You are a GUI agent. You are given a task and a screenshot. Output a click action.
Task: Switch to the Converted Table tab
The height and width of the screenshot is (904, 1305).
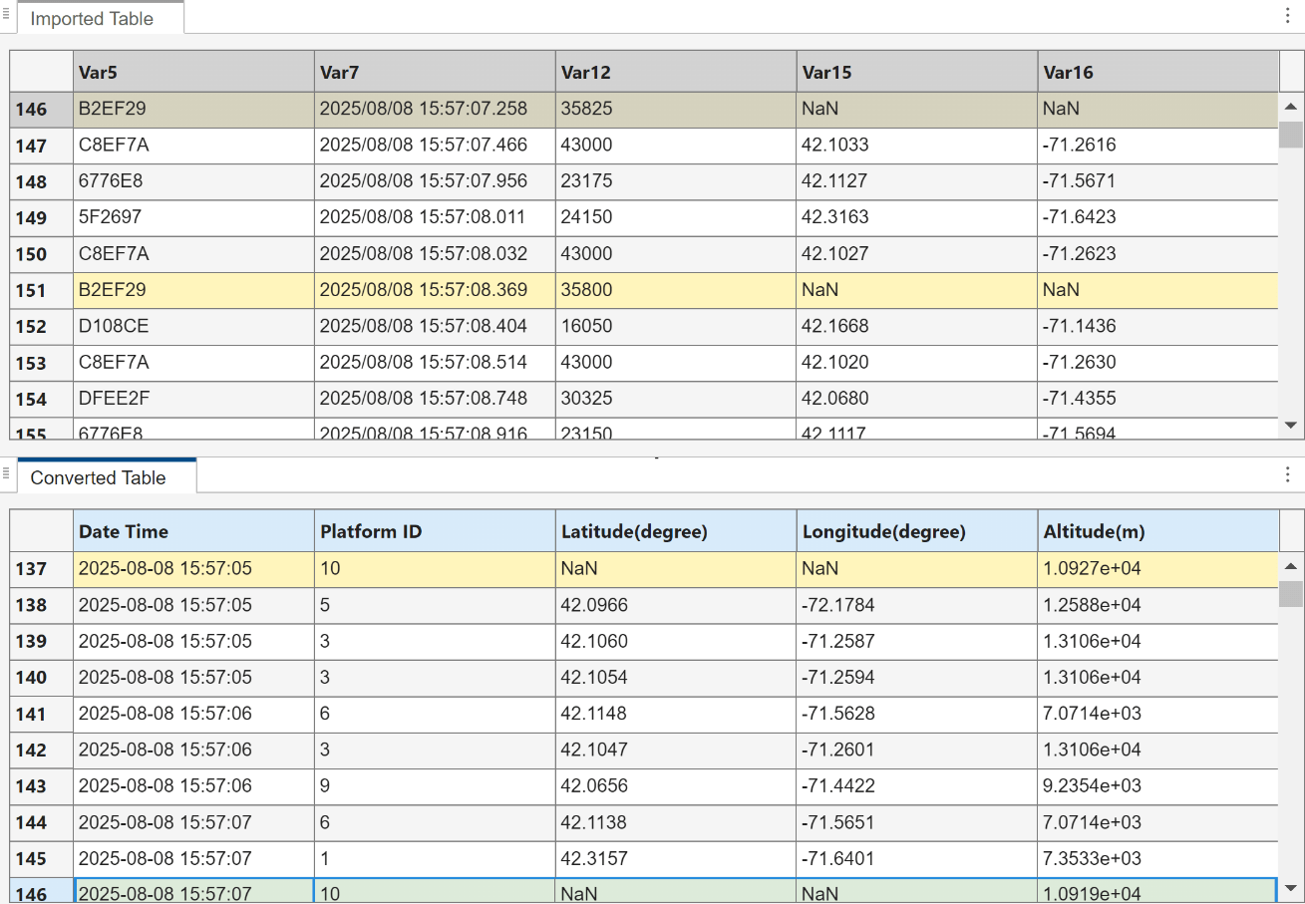click(98, 477)
